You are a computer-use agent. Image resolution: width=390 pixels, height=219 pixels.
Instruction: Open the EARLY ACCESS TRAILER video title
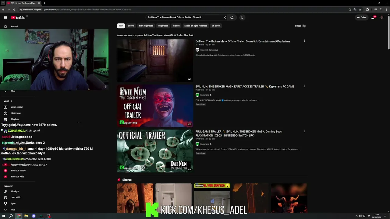click(245, 87)
